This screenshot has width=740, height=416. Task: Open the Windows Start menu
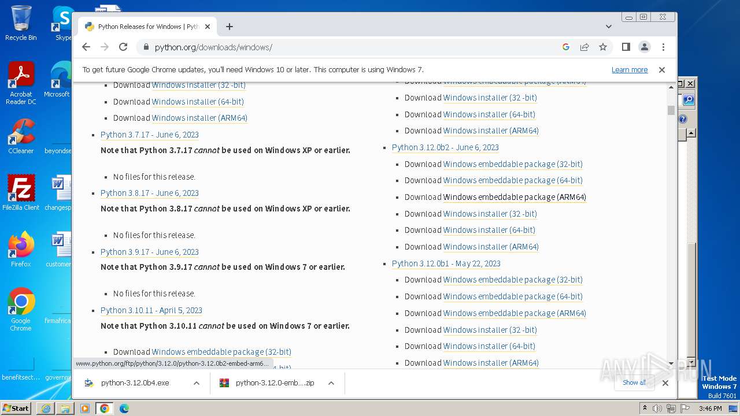[x=16, y=408]
